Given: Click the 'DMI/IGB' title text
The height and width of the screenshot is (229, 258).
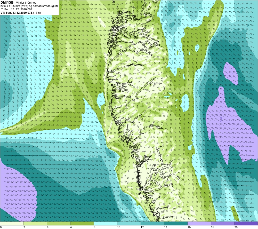Looking at the screenshot, I should point(7,3).
